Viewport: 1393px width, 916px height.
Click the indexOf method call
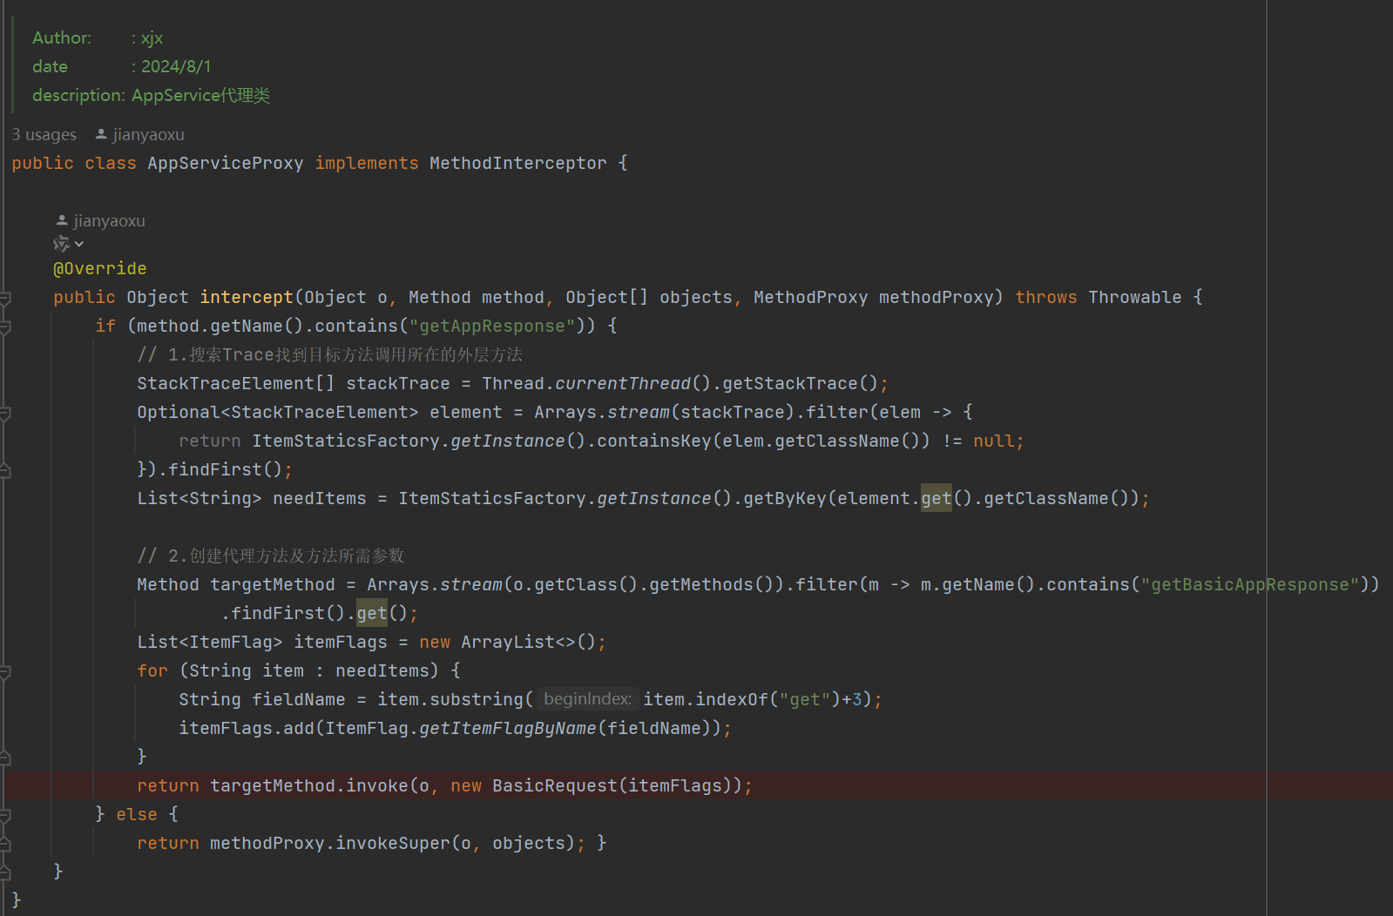click(733, 699)
